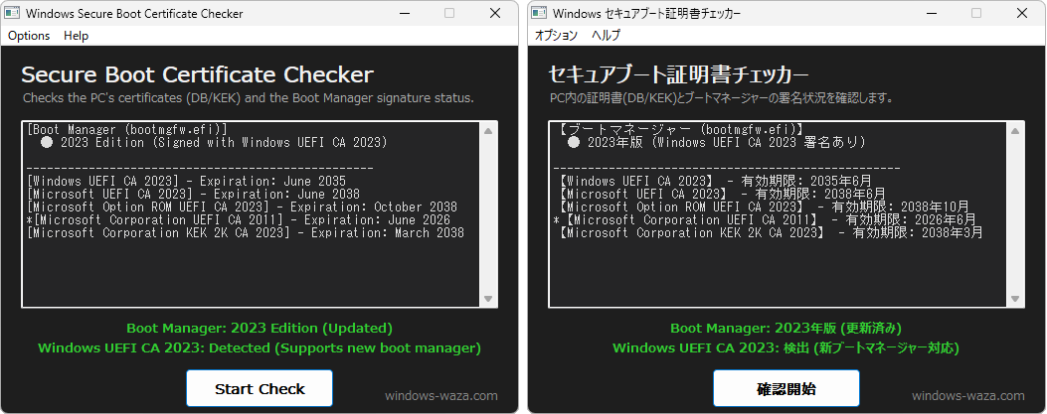Minimize the English Certificate Checker window
This screenshot has height=414, width=1047.
[x=404, y=14]
